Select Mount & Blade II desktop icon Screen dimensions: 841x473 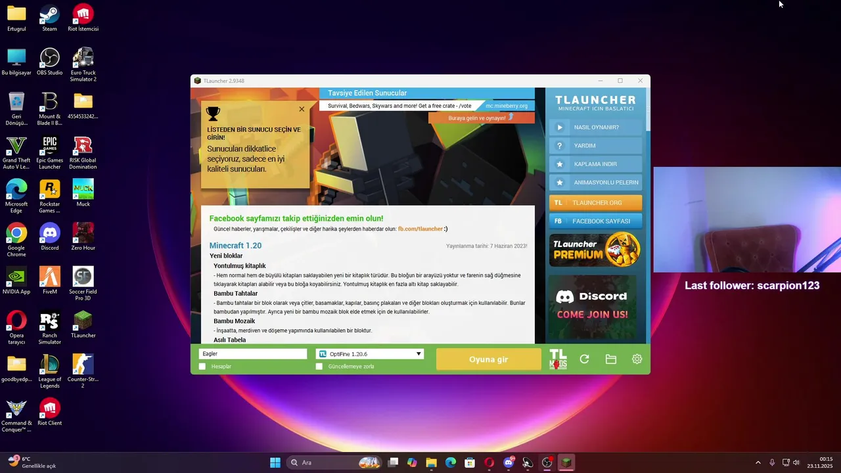click(x=49, y=109)
